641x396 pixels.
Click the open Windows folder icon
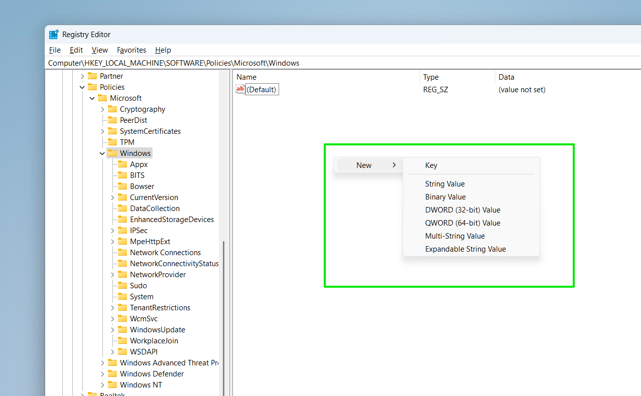tap(112, 153)
